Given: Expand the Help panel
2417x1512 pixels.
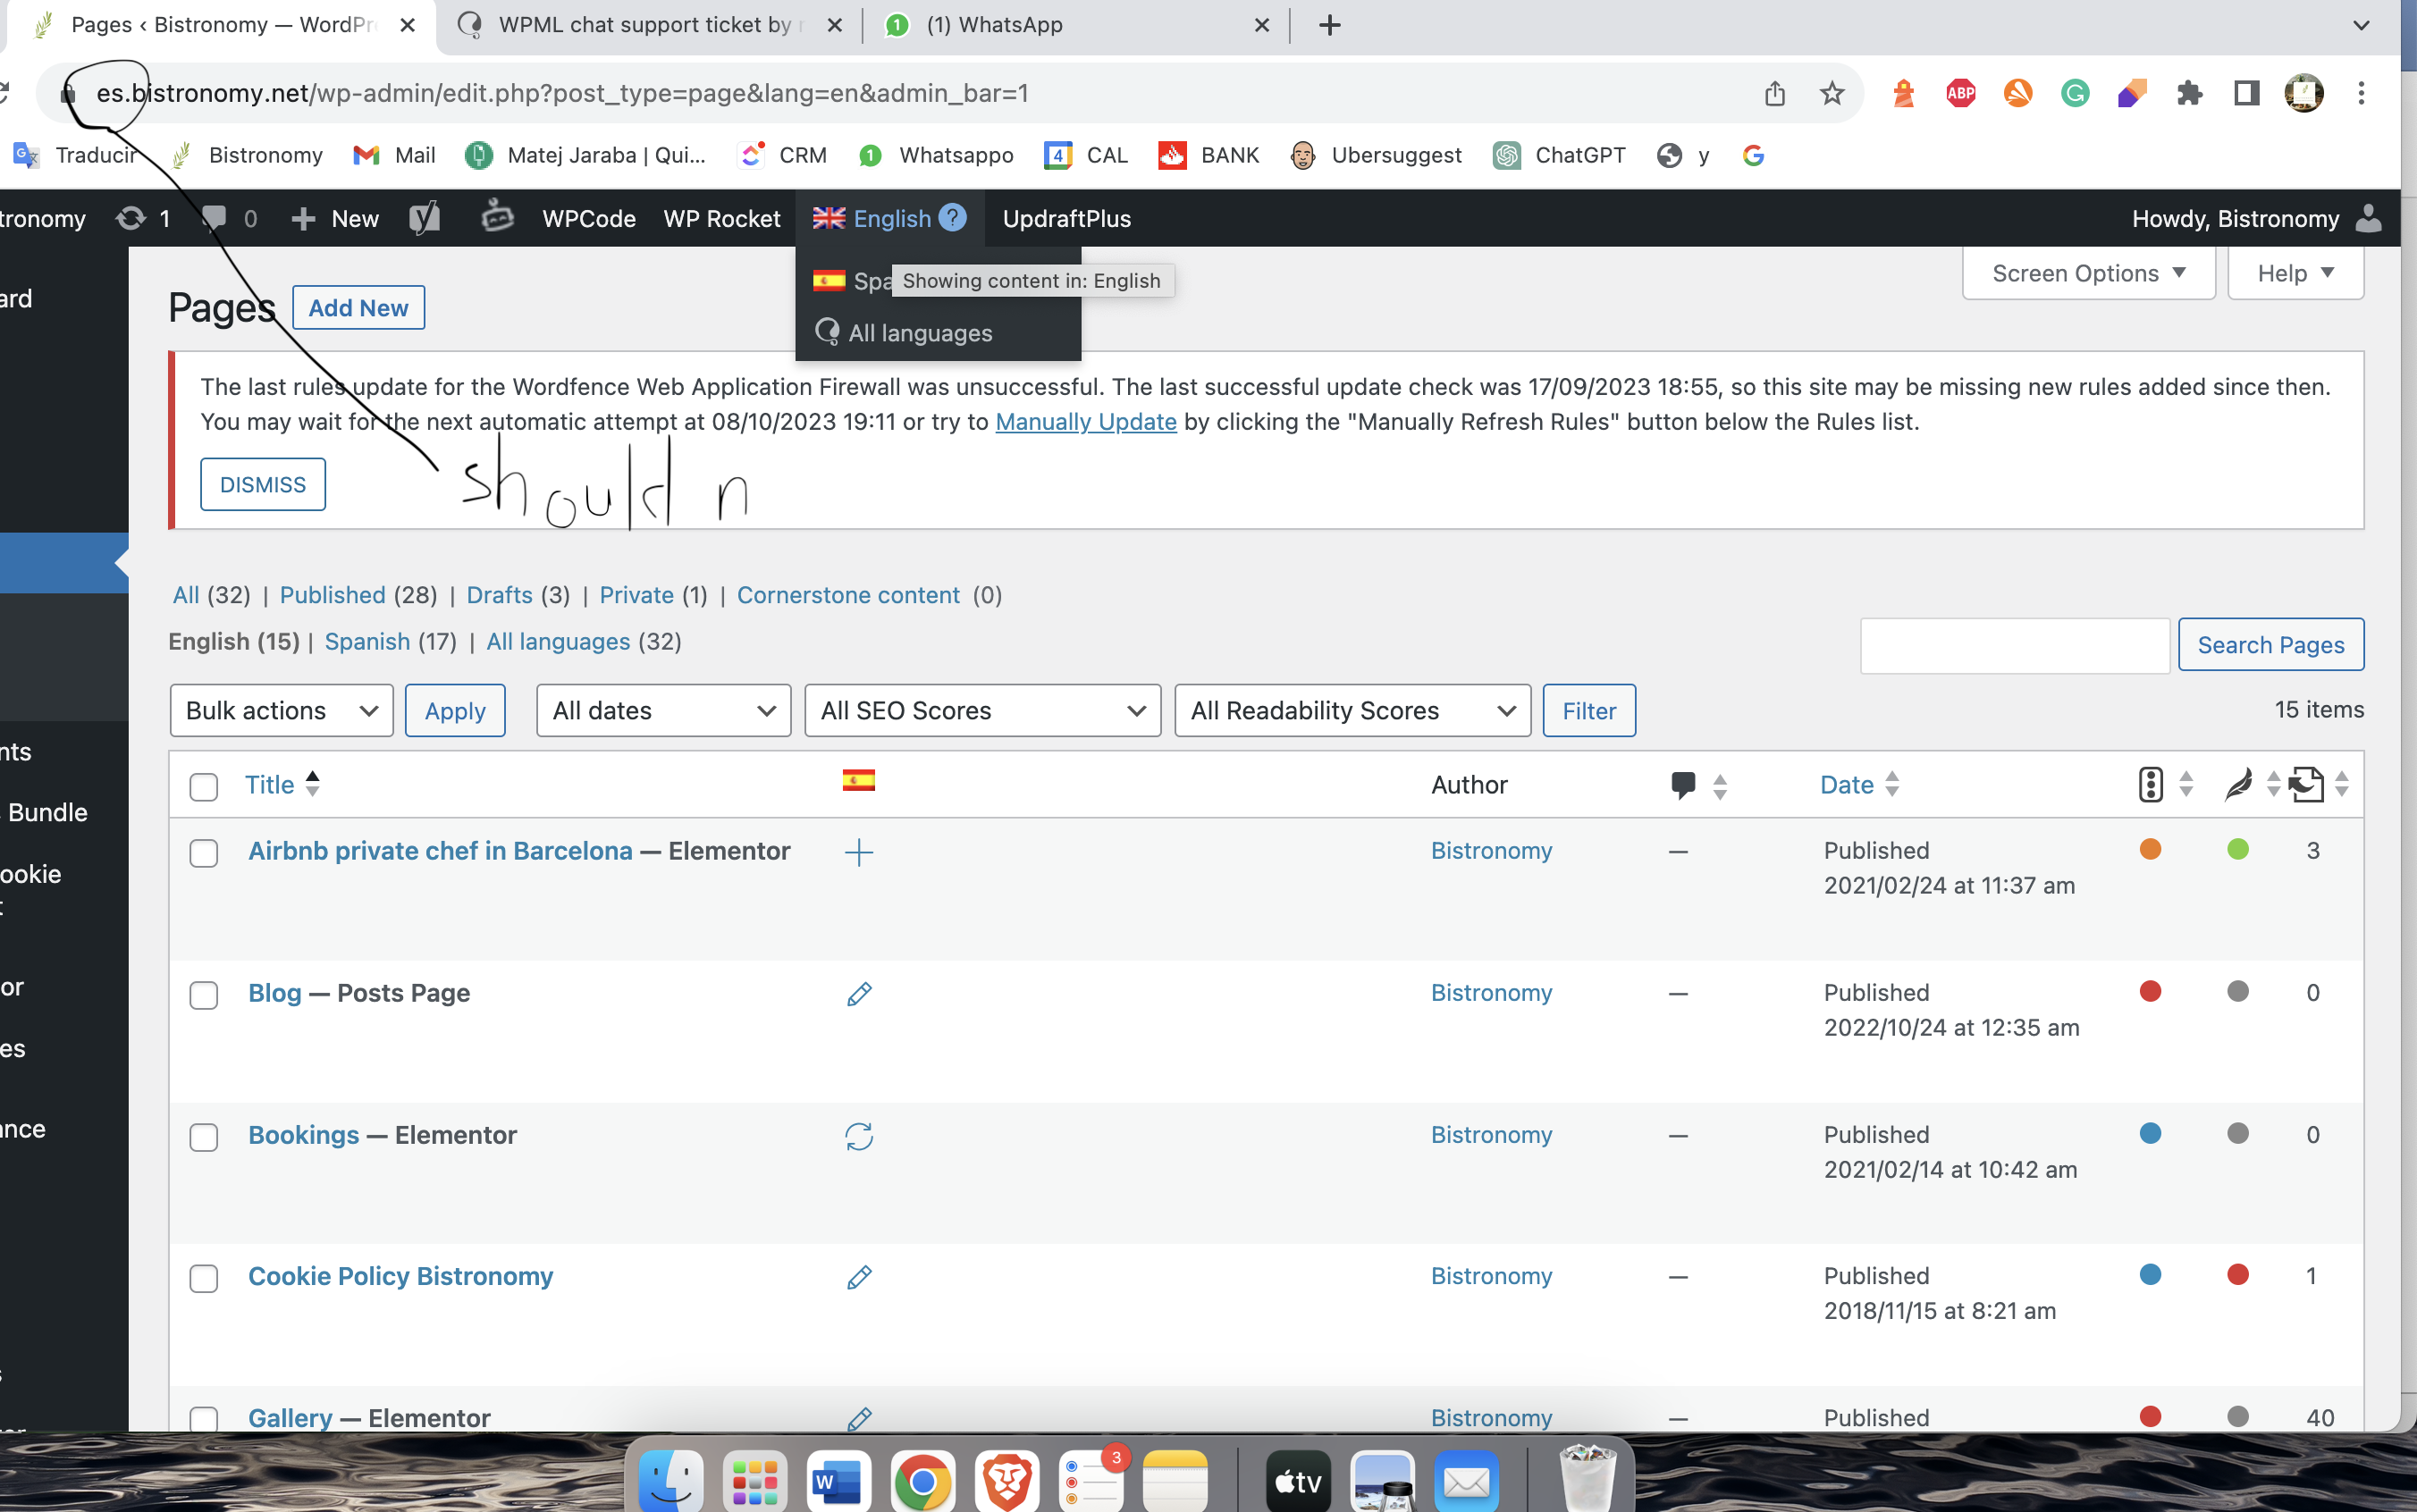Looking at the screenshot, I should coord(2295,273).
